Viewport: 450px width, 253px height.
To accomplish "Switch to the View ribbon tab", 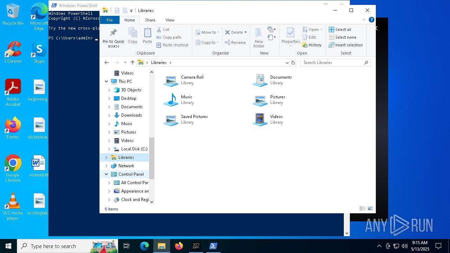I will tap(170, 20).
